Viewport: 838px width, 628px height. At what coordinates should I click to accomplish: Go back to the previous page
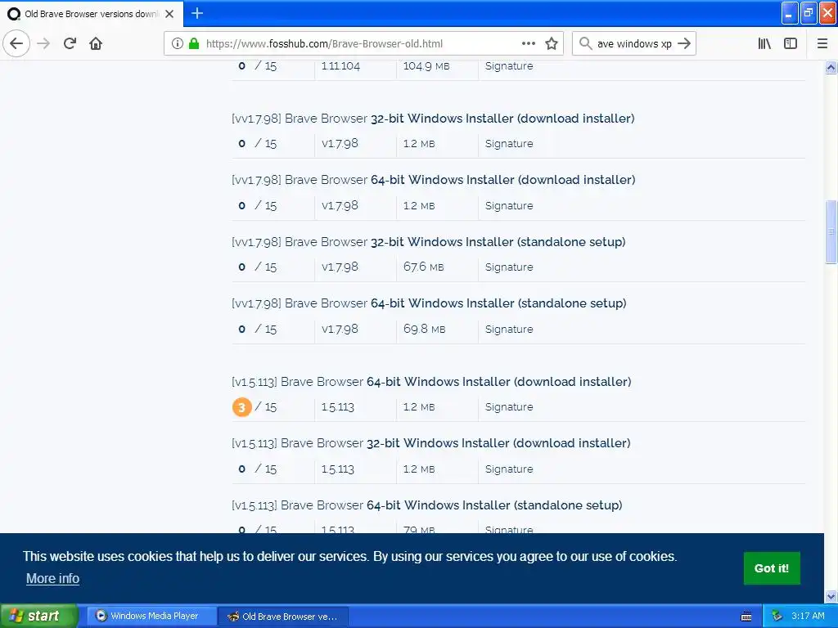coord(16,43)
